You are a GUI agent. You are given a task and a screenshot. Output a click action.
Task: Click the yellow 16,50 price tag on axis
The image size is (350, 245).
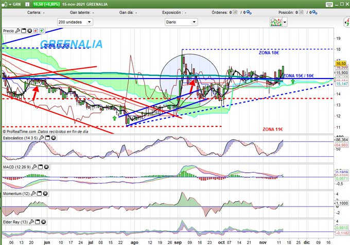pyautogui.click(x=341, y=64)
